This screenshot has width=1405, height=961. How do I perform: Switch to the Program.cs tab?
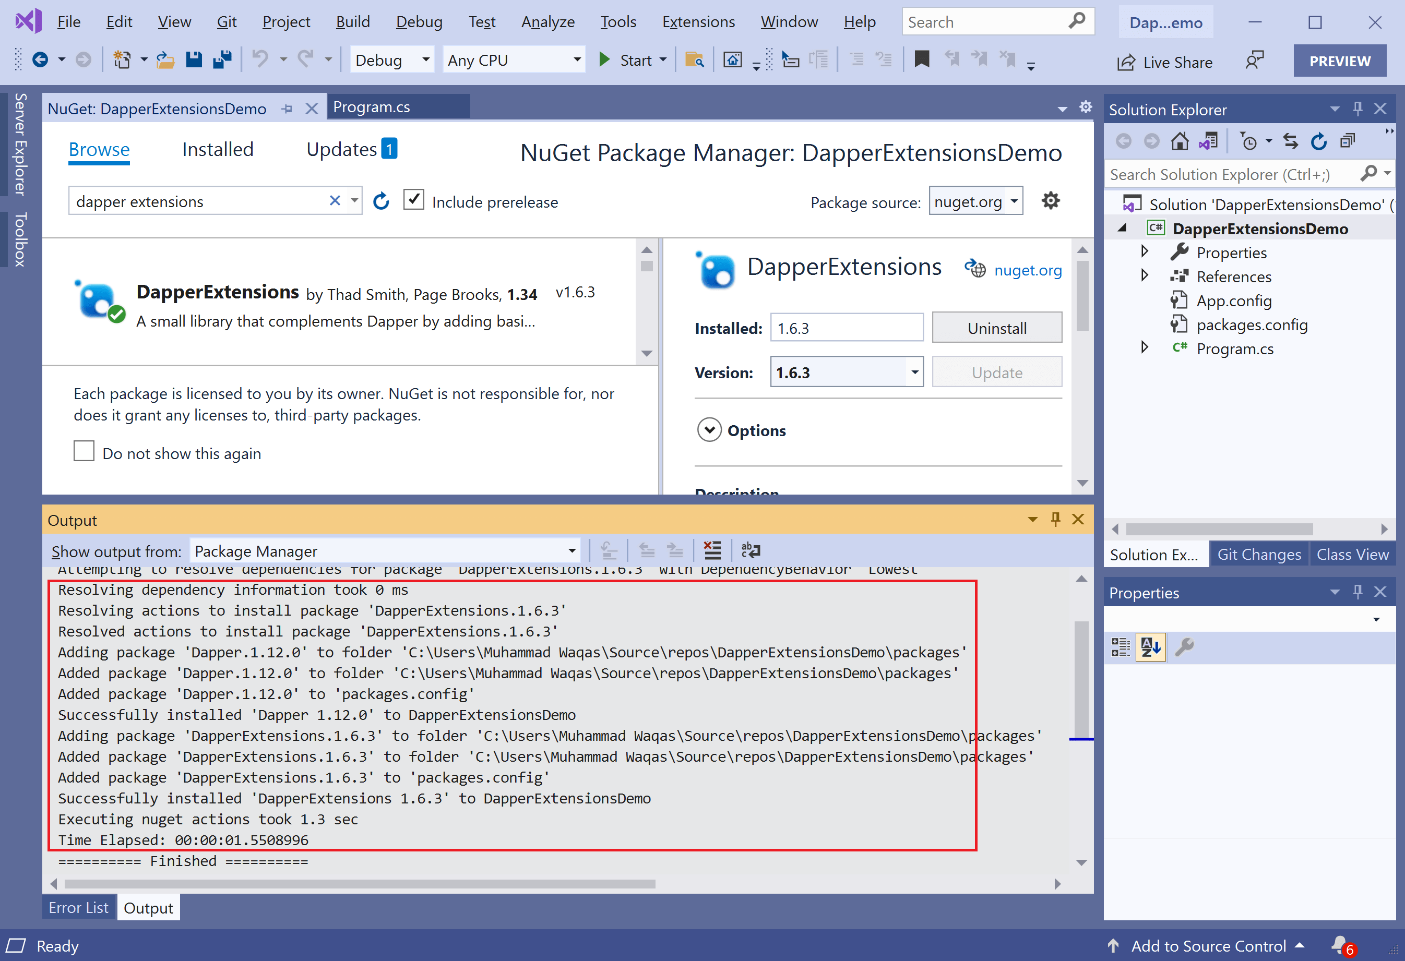(373, 106)
